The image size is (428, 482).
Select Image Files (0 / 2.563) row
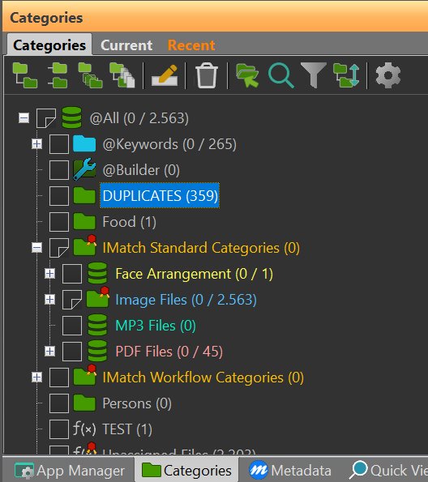[186, 300]
